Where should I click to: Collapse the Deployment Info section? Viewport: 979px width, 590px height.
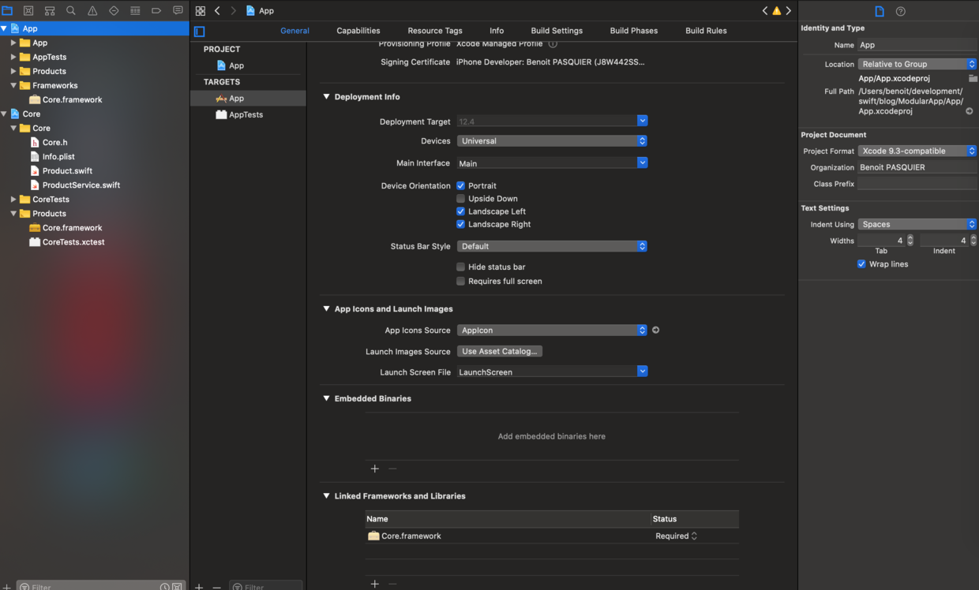[326, 97]
